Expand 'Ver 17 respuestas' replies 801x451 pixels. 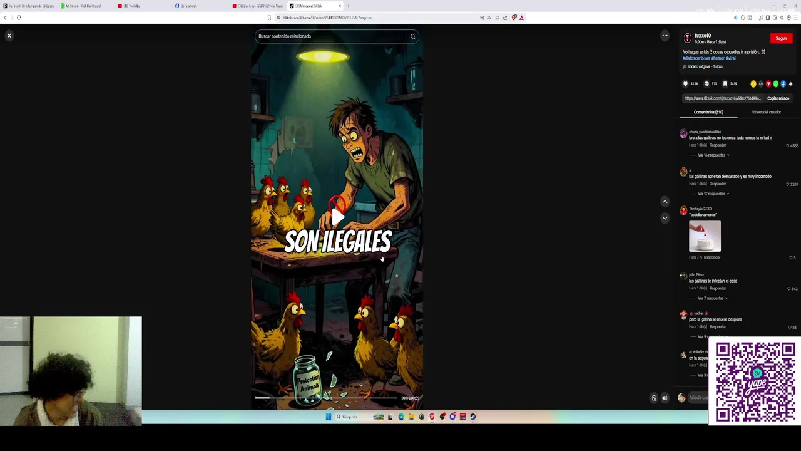click(713, 194)
